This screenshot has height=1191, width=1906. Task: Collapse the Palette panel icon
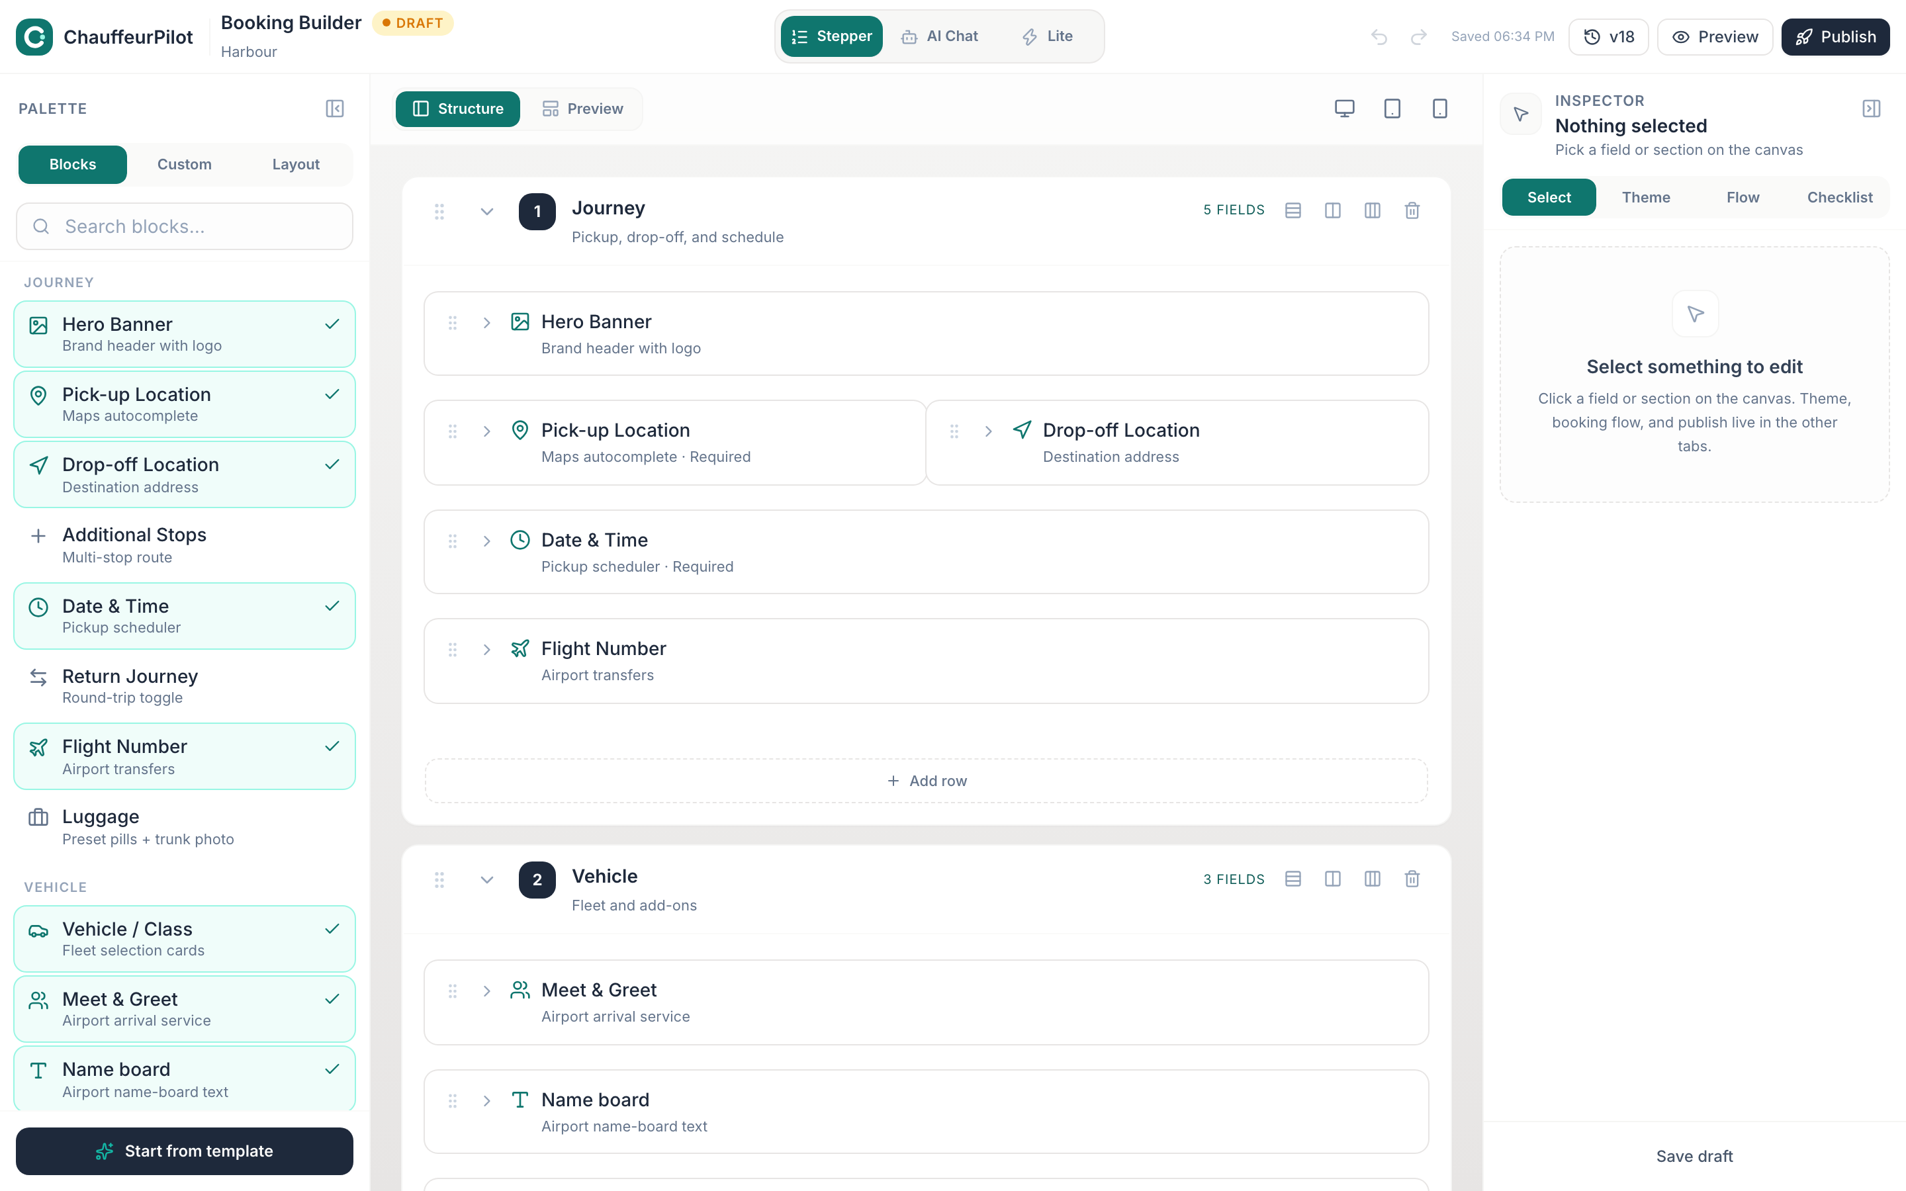tap(335, 109)
